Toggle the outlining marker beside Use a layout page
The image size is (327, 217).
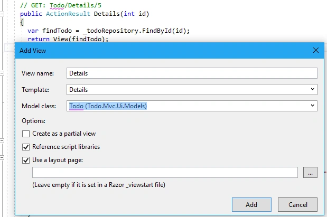(x=2, y=157)
